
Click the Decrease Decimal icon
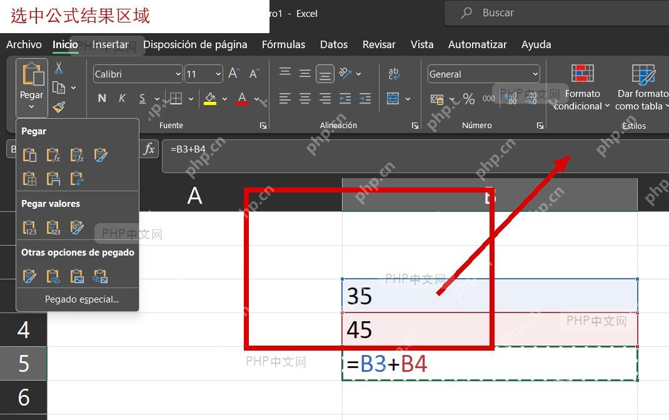[531, 99]
